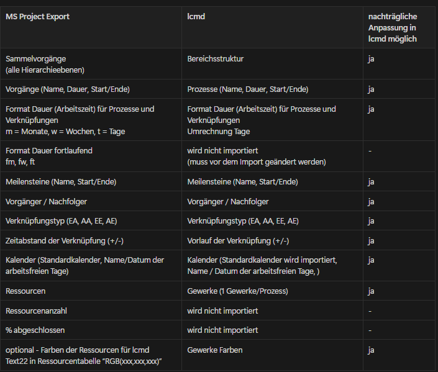
Task: Select 'Format Dauer fortlaufend fm, fw, ft' cell
Action: (x=91, y=156)
